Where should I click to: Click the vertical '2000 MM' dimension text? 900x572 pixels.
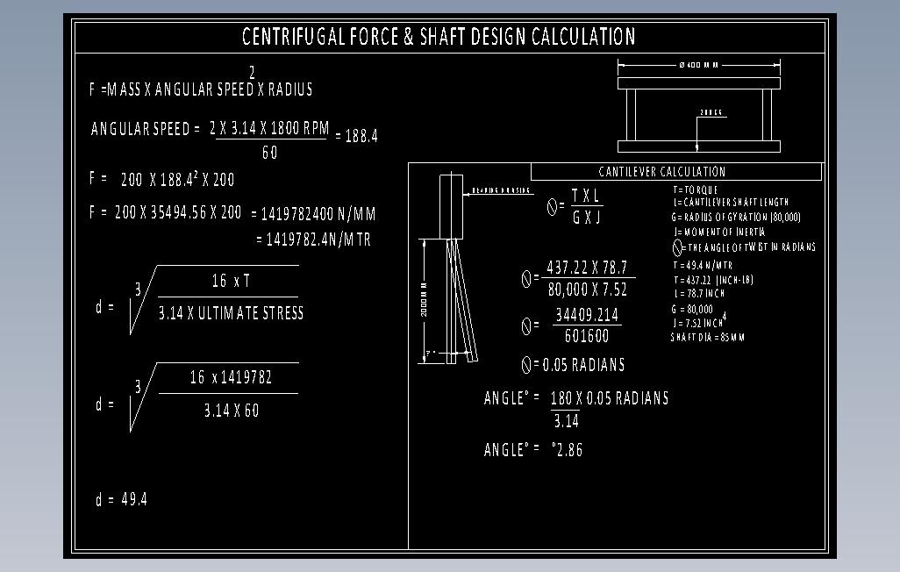coord(425,299)
